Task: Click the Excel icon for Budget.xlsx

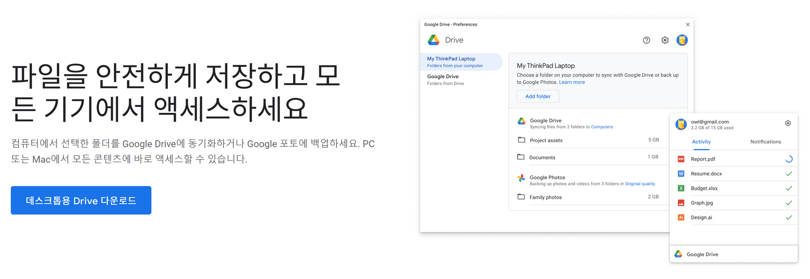Action: [x=681, y=188]
